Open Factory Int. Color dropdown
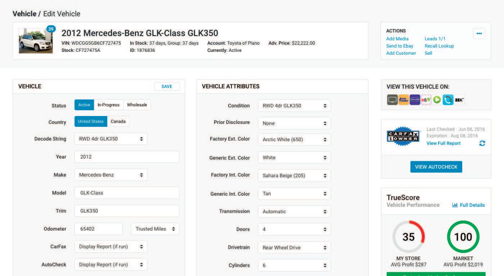This screenshot has height=276, width=504. pos(294,175)
